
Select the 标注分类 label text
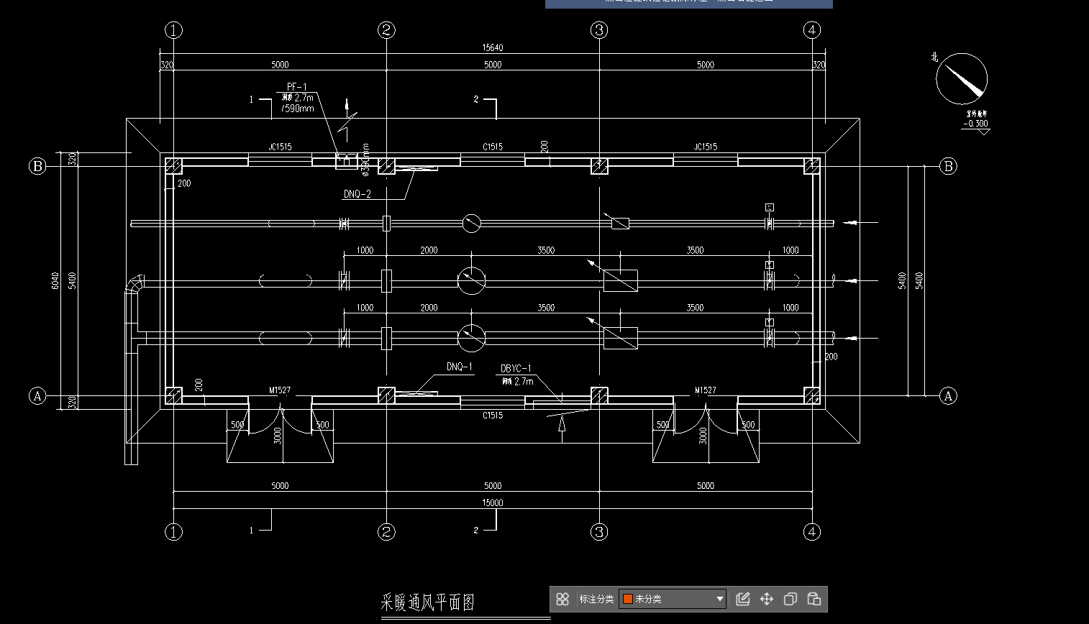(x=596, y=599)
